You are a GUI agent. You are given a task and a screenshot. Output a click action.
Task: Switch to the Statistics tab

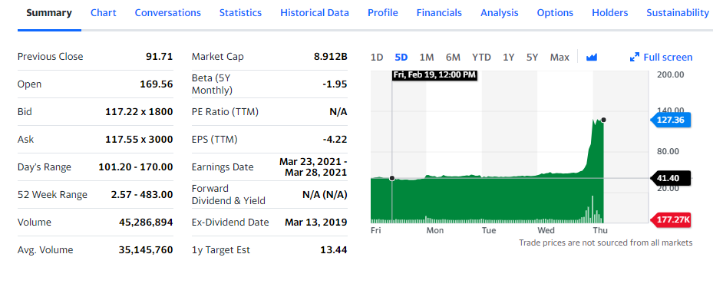point(240,13)
